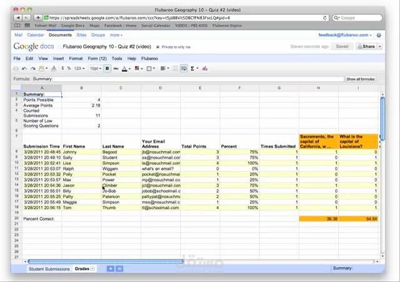The image size is (400, 282).
Task: Open the Sites link
Action: point(82,35)
